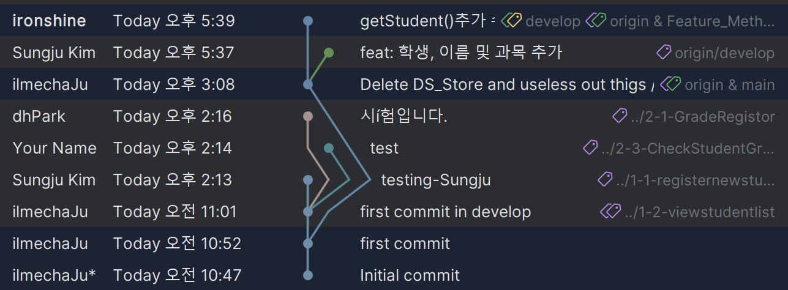
Task: Click the teal graph node of the test commit
Action: [x=329, y=148]
